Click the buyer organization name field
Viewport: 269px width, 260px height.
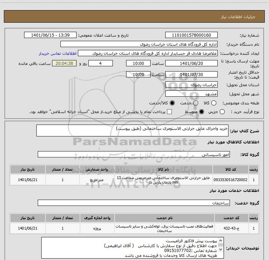click(139, 44)
